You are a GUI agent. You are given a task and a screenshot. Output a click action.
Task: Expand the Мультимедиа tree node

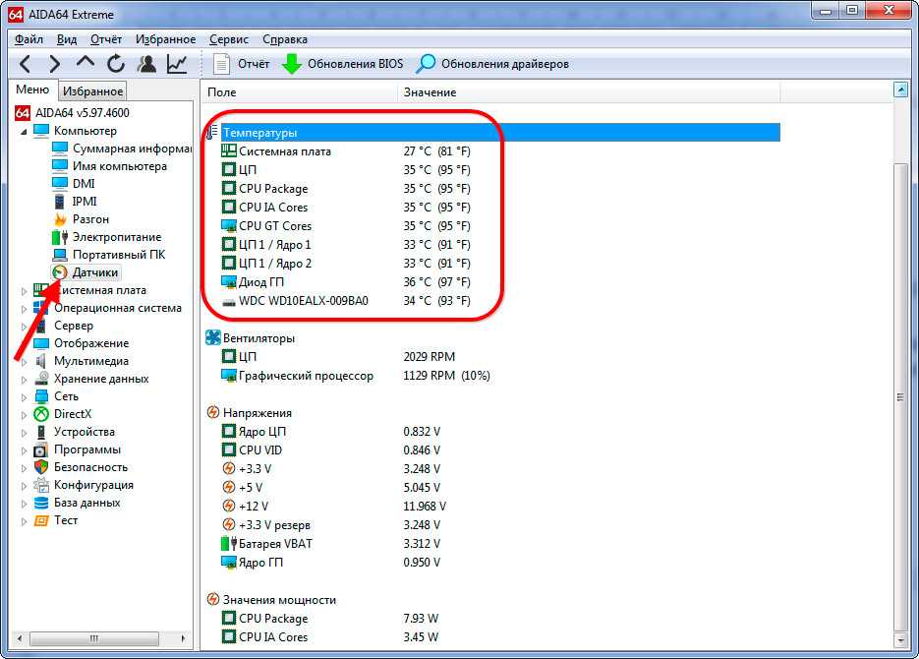pyautogui.click(x=25, y=361)
